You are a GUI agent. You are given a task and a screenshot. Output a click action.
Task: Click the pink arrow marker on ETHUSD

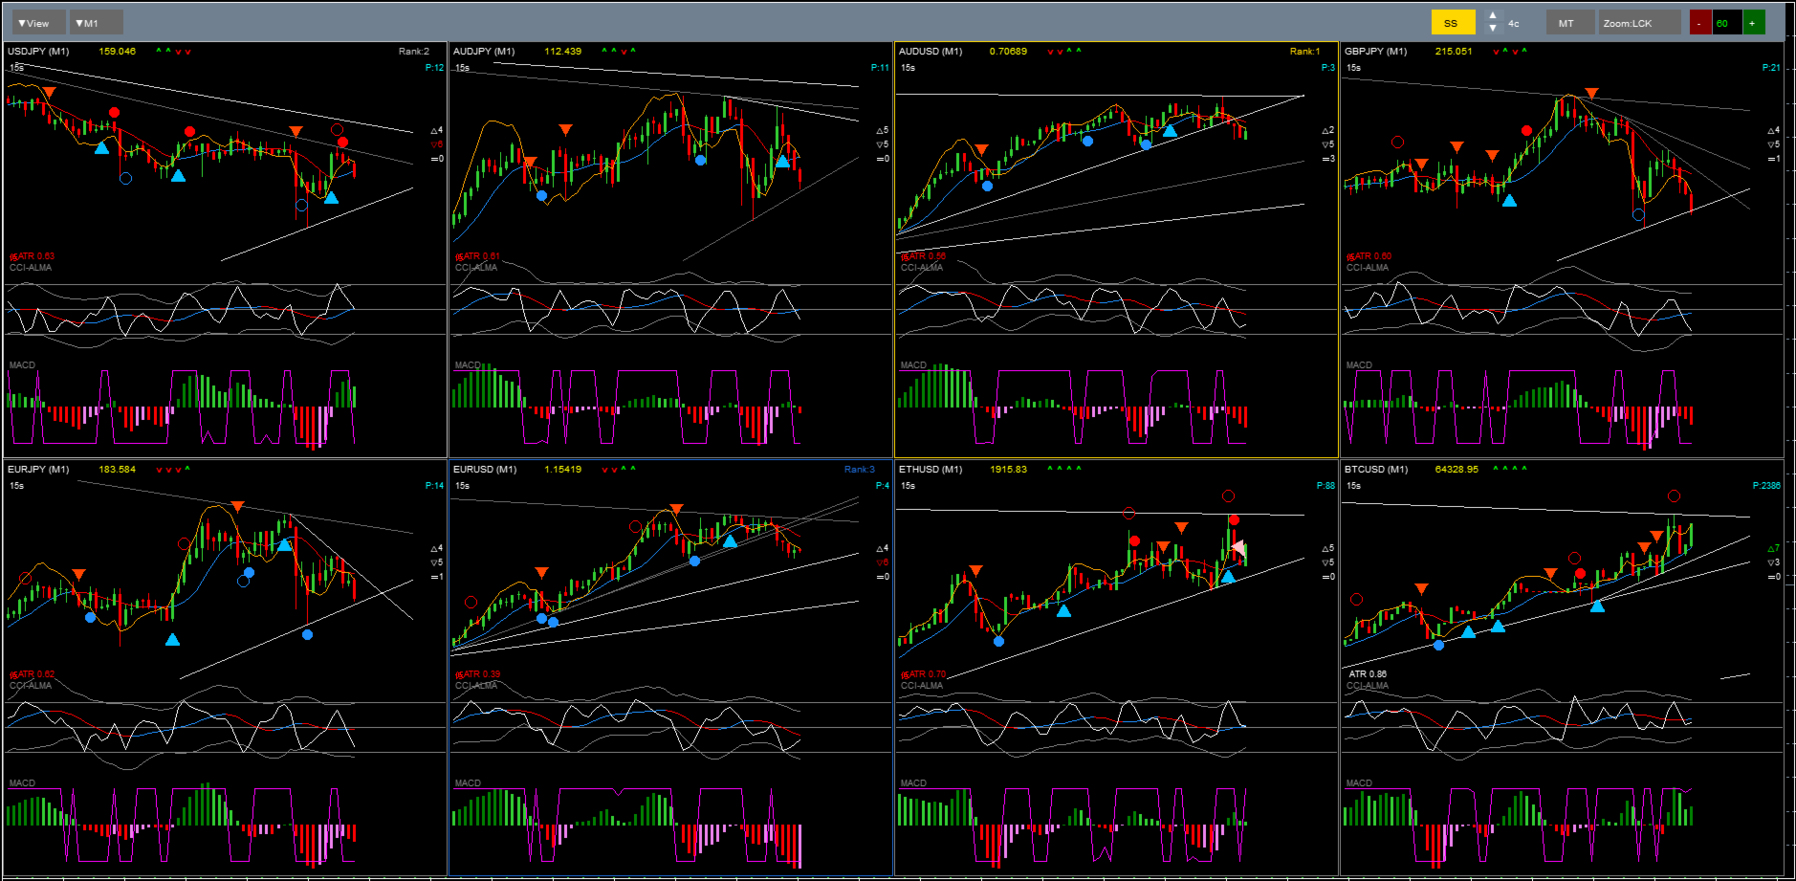[1238, 548]
